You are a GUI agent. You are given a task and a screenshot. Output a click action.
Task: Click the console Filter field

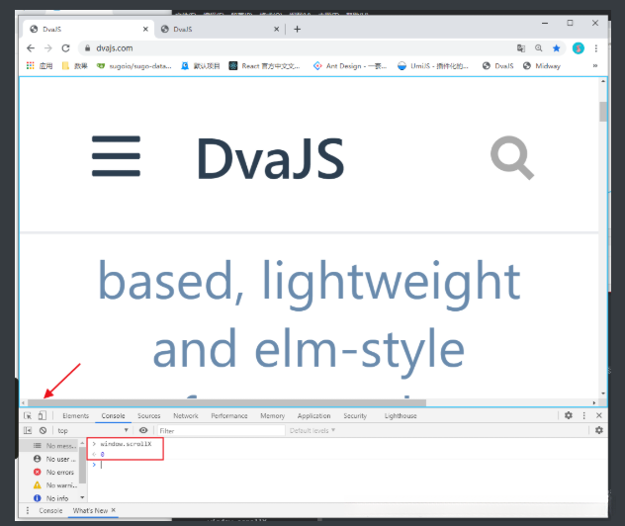pos(222,430)
